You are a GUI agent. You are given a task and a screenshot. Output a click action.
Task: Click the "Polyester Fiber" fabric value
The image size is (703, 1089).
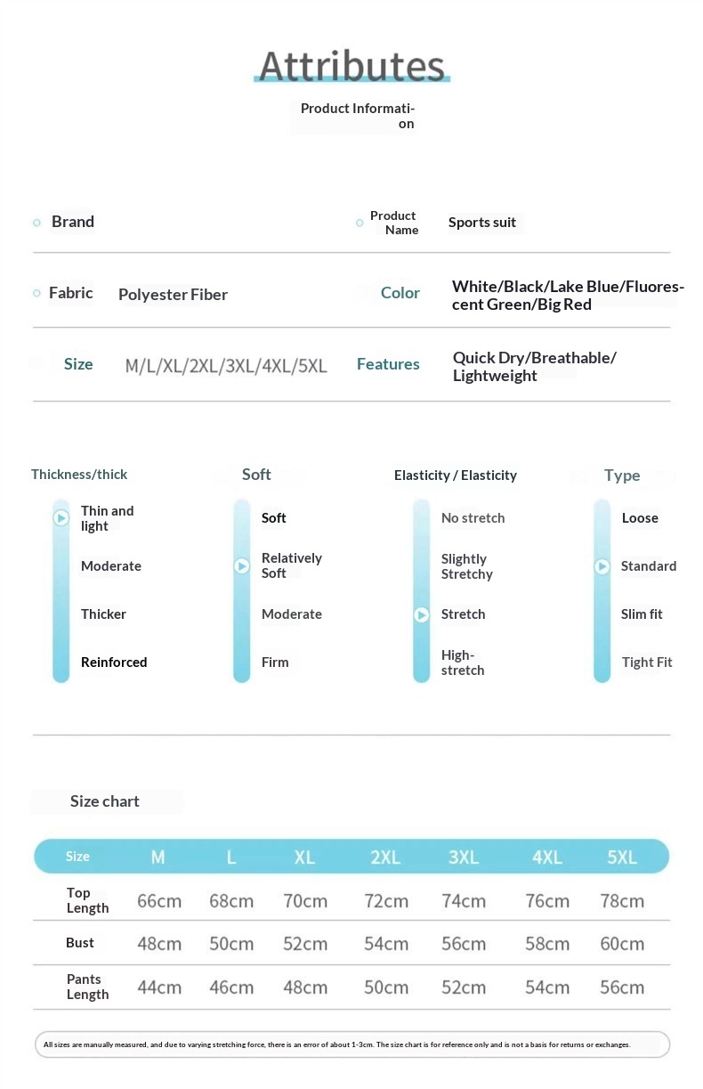click(173, 295)
